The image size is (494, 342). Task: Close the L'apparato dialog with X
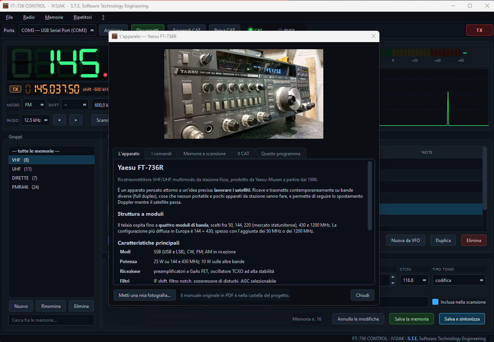373,36
